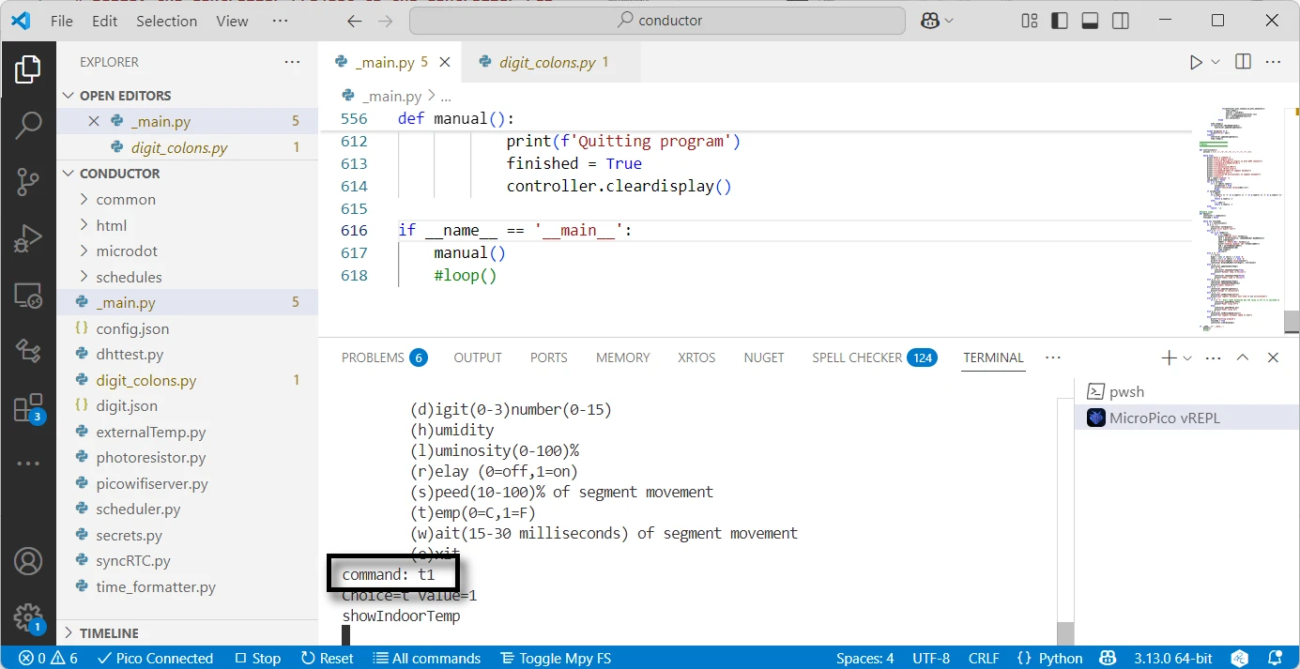Click All commands in status bar

click(426, 658)
